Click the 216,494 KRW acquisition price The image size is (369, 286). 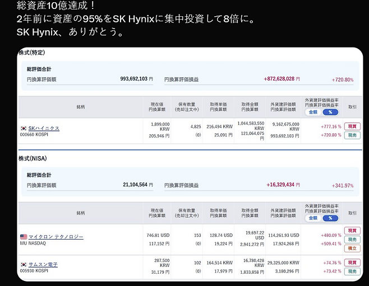click(x=220, y=126)
